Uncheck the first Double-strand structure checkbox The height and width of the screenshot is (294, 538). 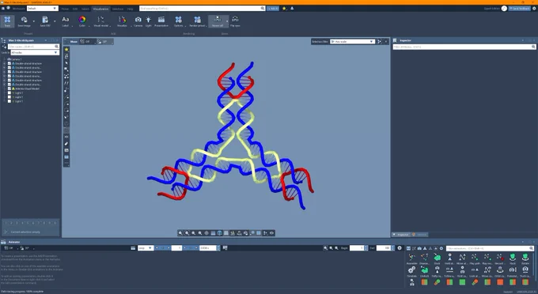(x=9, y=63)
